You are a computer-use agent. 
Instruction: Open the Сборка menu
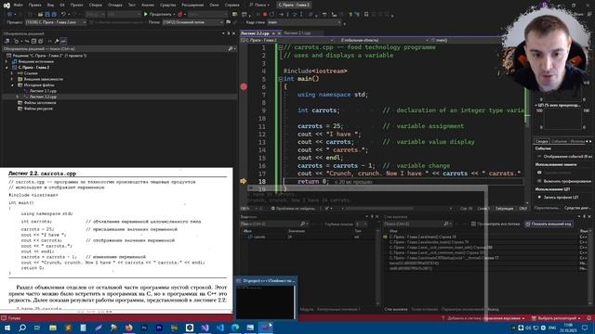pyautogui.click(x=95, y=5)
